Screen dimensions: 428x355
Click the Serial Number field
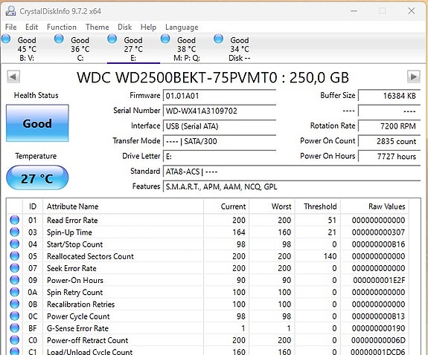(x=220, y=111)
